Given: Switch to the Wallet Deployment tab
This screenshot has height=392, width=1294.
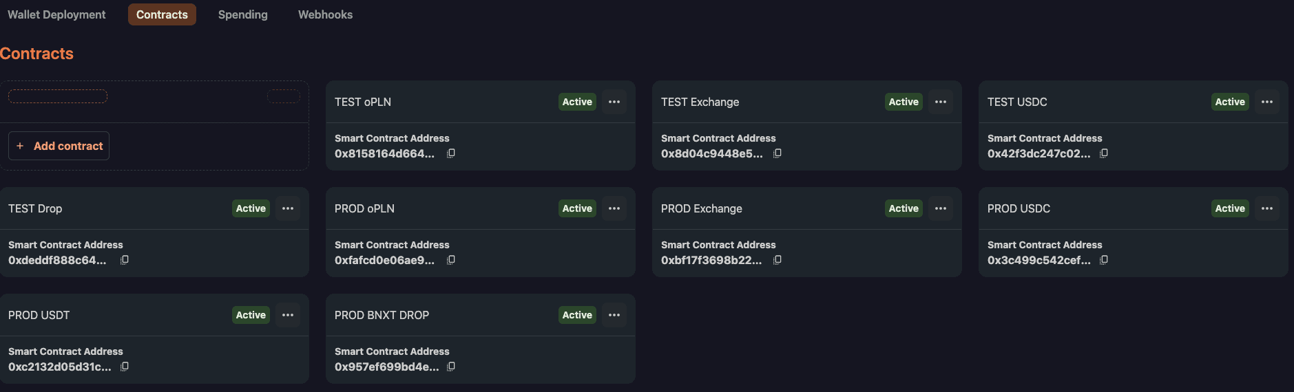Looking at the screenshot, I should pos(56,14).
